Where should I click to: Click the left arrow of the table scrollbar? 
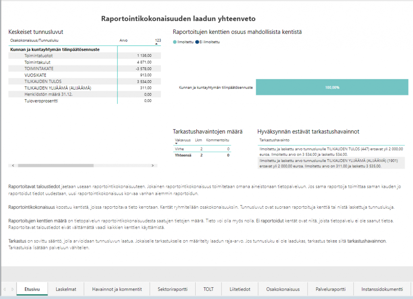13,165
